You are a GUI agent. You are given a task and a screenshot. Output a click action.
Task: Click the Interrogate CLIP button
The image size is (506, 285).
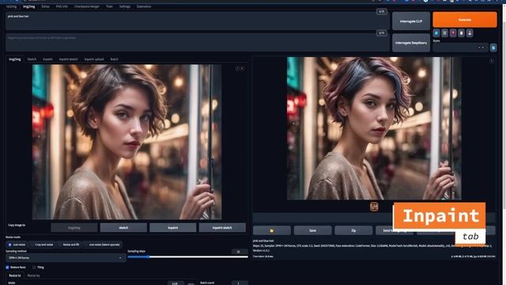coord(411,21)
